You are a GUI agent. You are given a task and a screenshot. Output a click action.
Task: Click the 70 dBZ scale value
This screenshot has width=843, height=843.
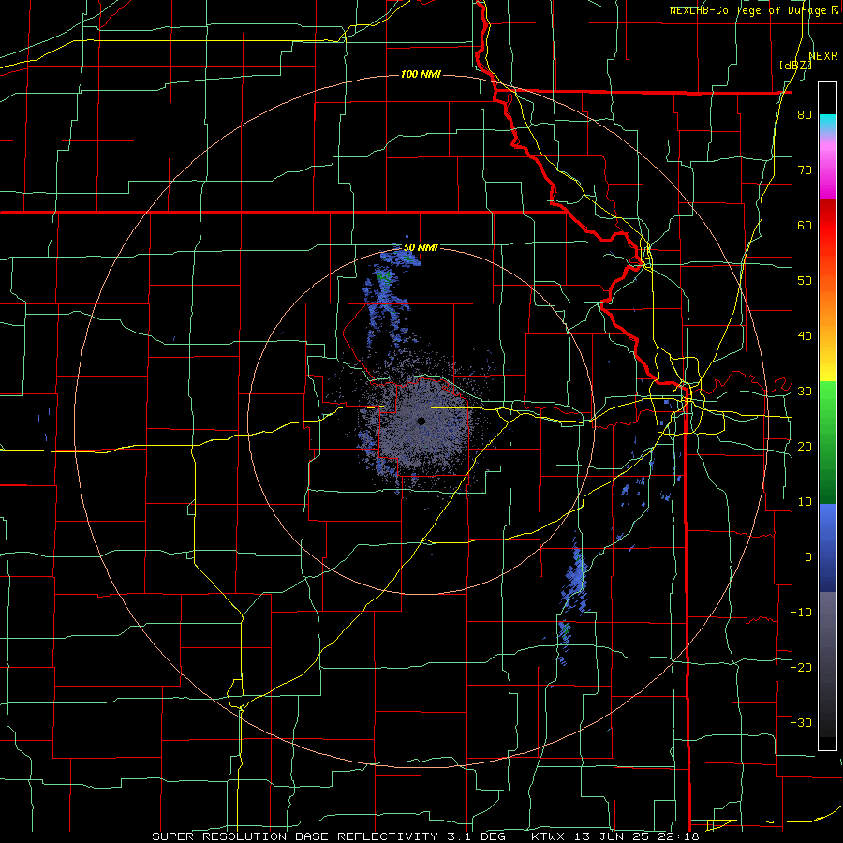(805, 170)
